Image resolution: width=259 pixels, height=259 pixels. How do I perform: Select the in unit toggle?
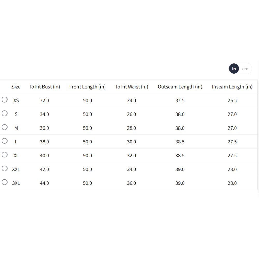pos(234,69)
